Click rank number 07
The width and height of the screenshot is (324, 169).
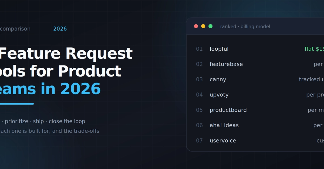point(199,141)
